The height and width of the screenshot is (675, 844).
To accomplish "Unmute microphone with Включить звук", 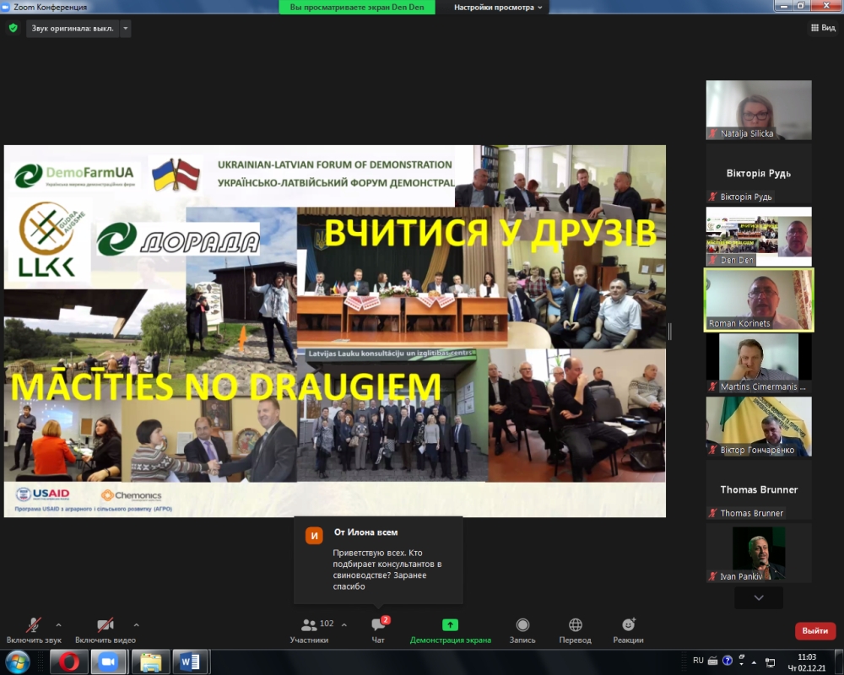I will click(x=34, y=625).
